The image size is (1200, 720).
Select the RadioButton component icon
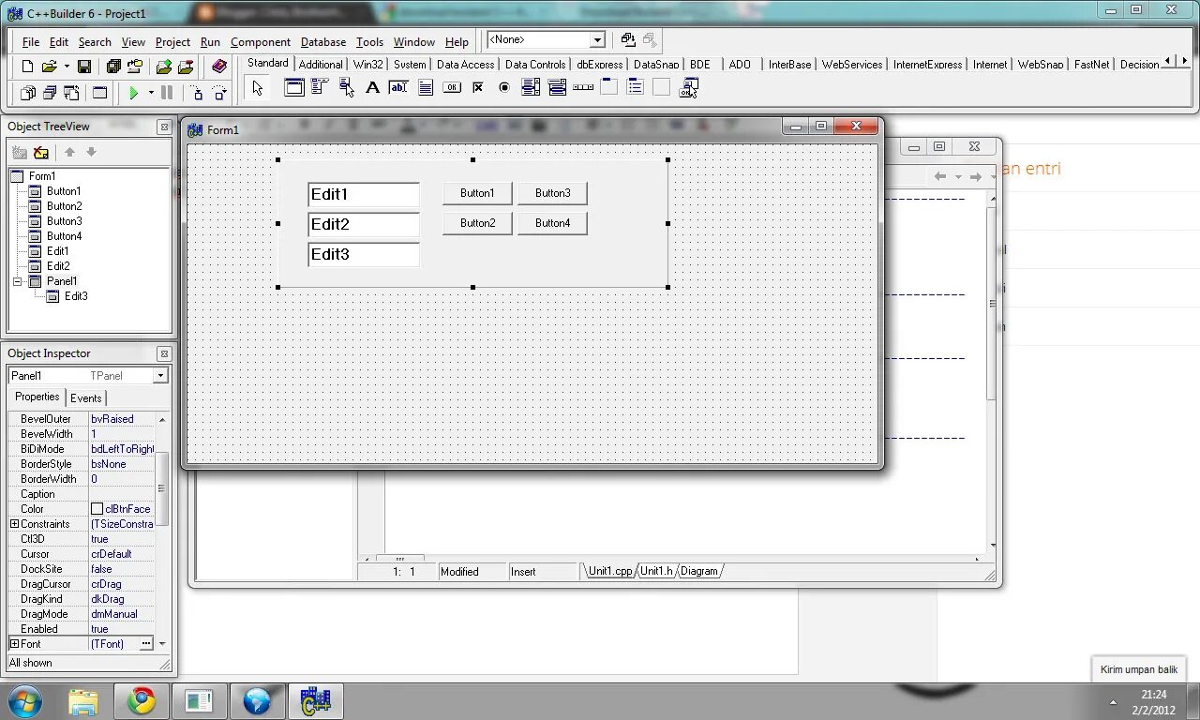click(x=503, y=87)
